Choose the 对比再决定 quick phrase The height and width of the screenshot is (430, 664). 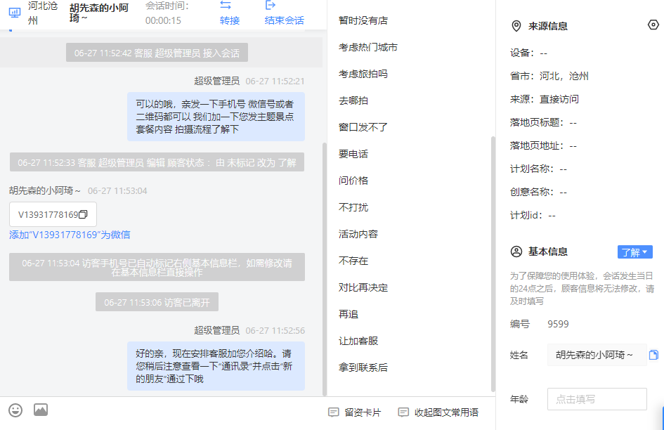363,287
